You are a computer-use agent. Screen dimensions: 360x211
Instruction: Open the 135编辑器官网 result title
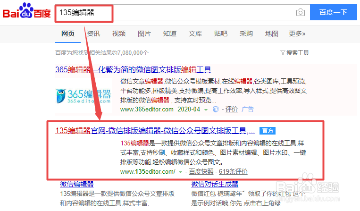(155, 131)
